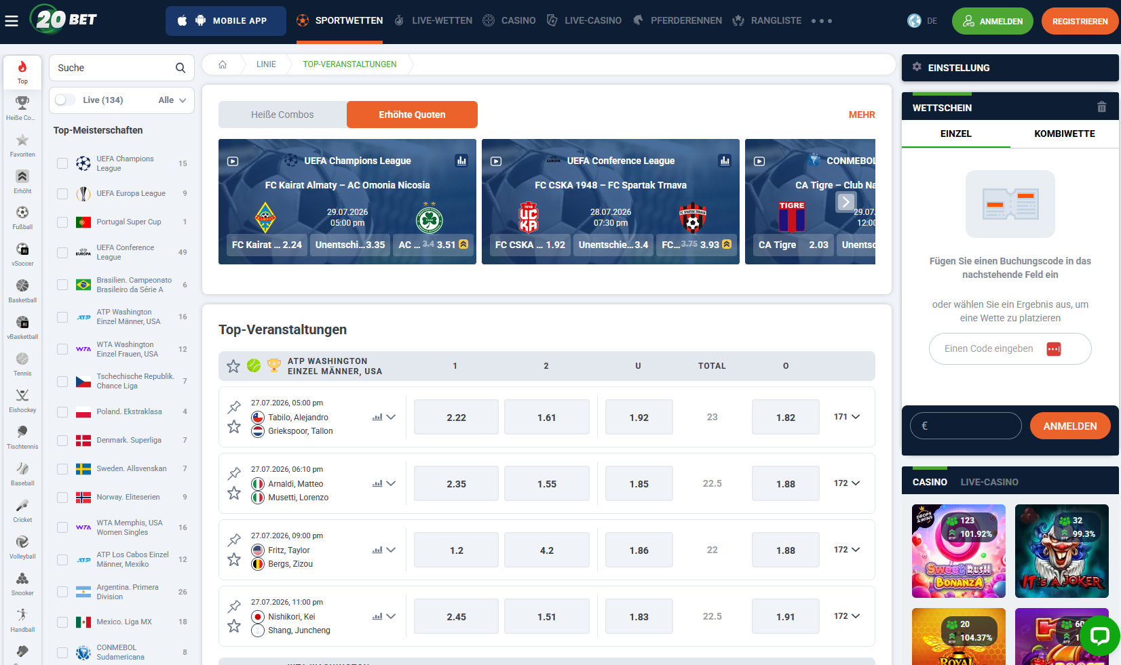The image size is (1121, 665).
Task: Open the Pferderennen nav item
Action: (677, 21)
